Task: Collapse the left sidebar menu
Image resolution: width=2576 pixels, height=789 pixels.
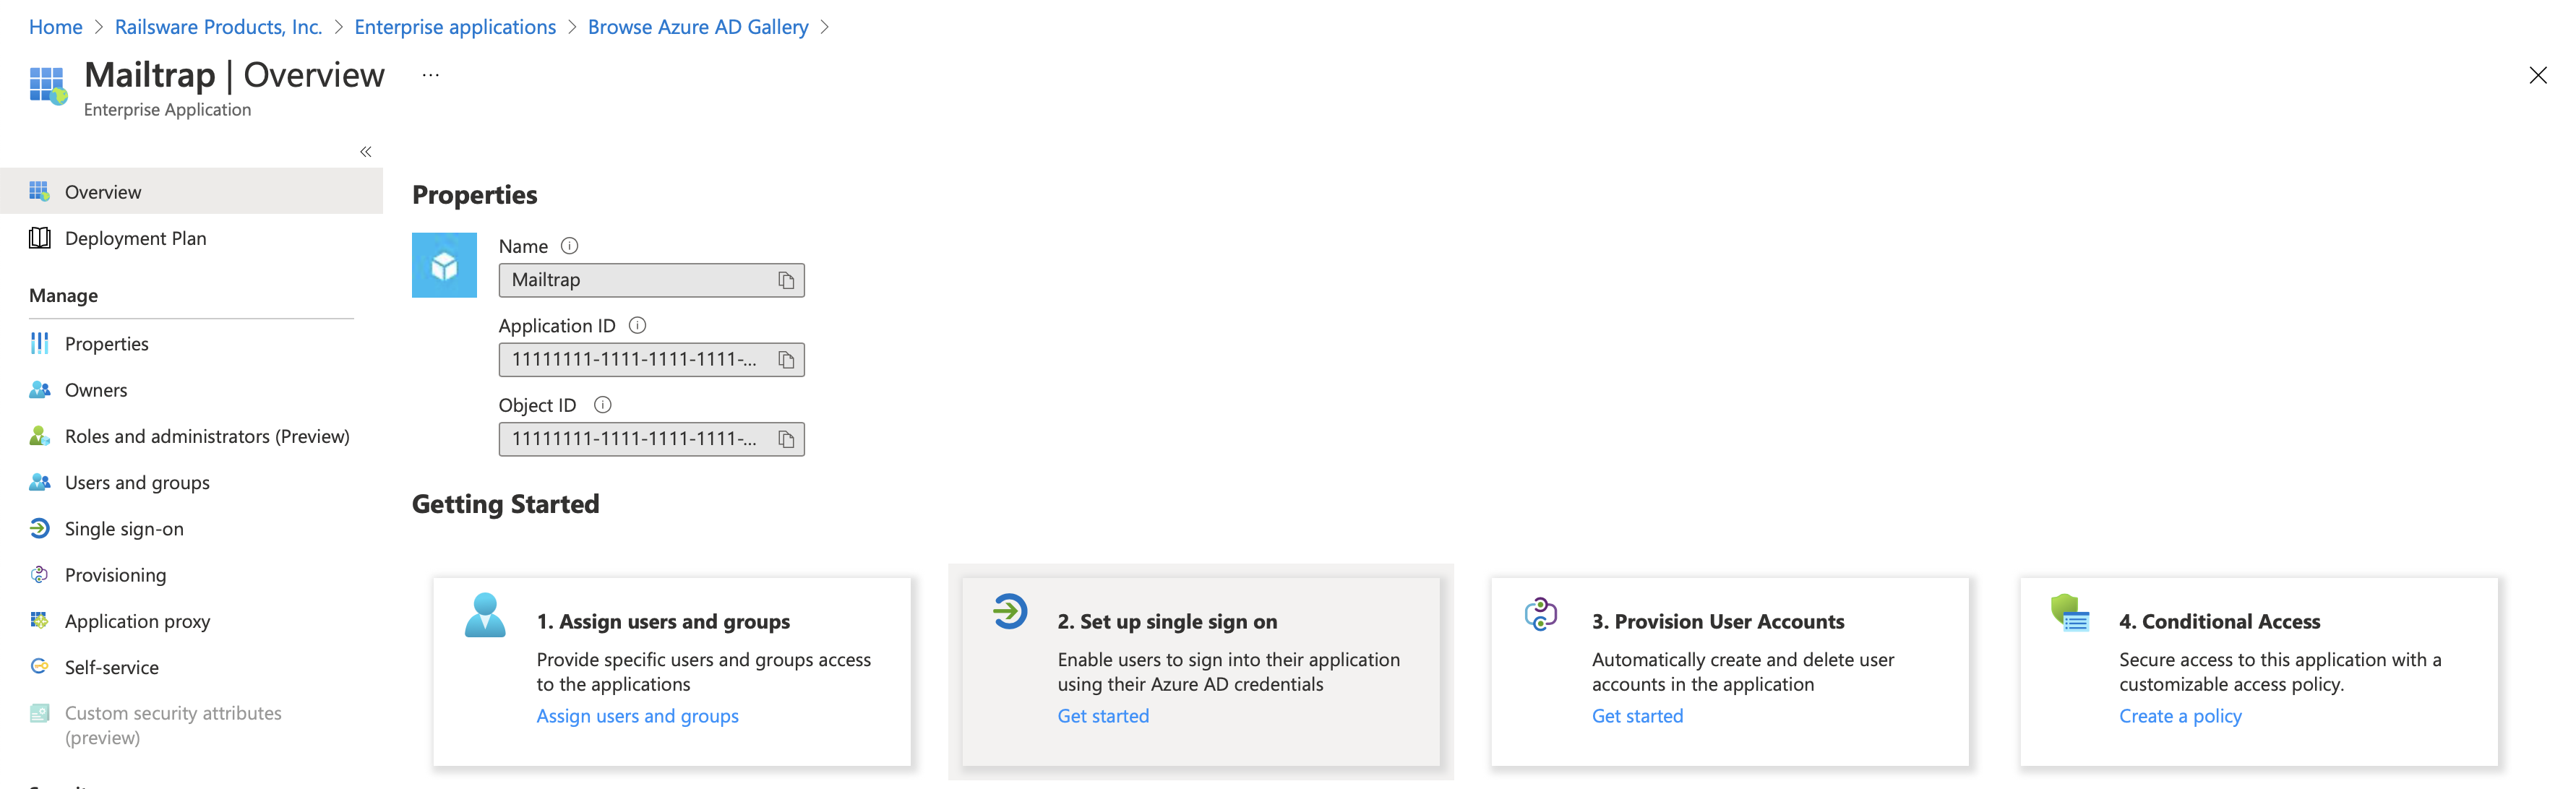Action: [x=366, y=152]
